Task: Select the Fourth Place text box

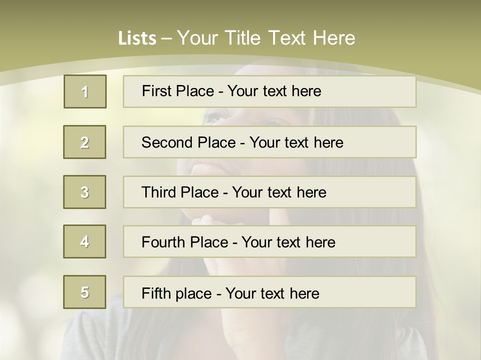Action: pos(269,241)
